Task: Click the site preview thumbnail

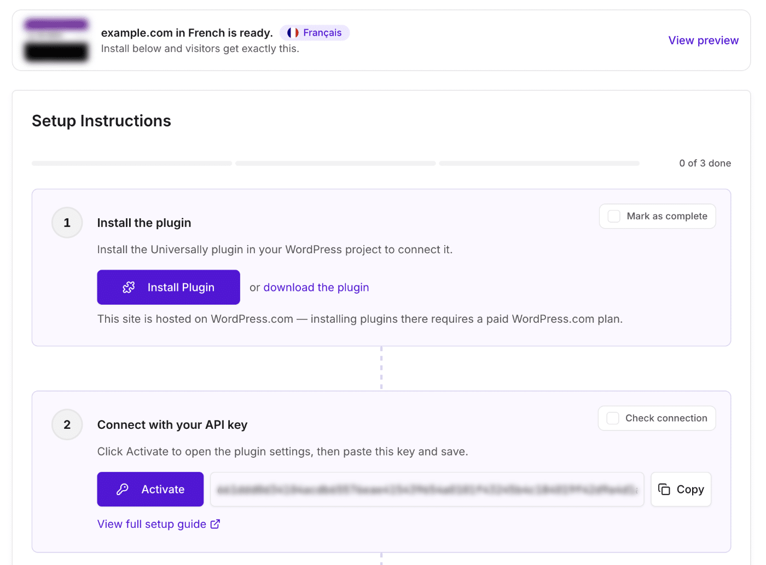Action: click(56, 40)
